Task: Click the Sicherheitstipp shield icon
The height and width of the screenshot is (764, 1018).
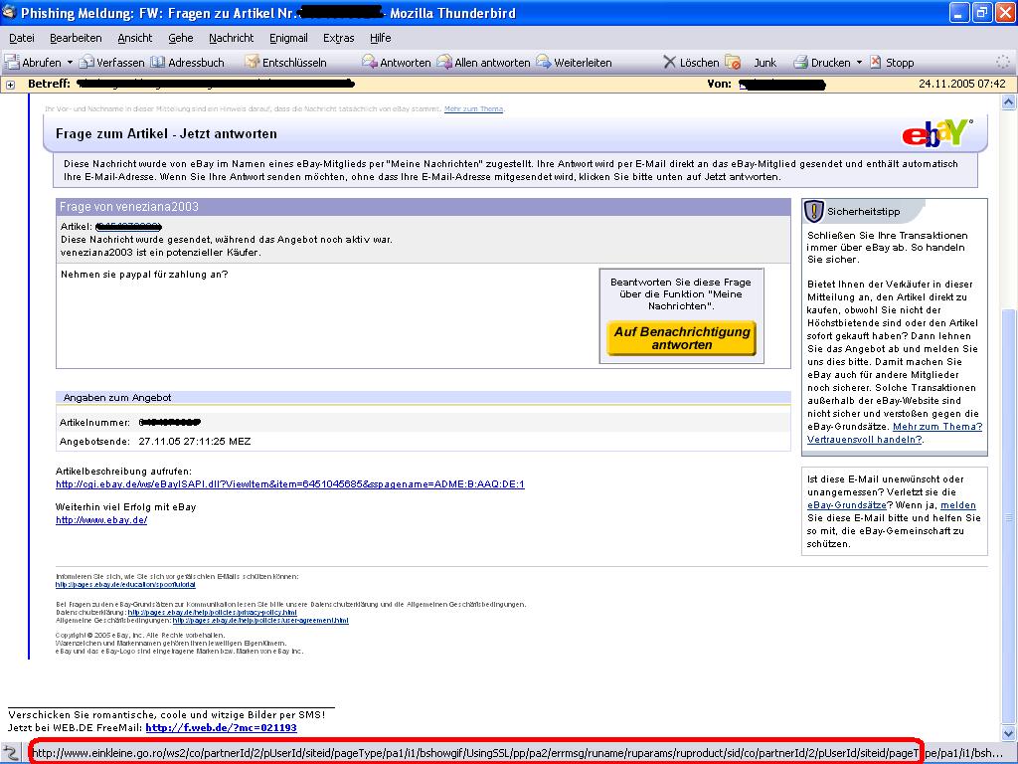Action: (x=813, y=211)
